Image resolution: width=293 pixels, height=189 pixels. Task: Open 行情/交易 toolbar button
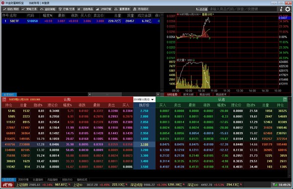pos(67,9)
